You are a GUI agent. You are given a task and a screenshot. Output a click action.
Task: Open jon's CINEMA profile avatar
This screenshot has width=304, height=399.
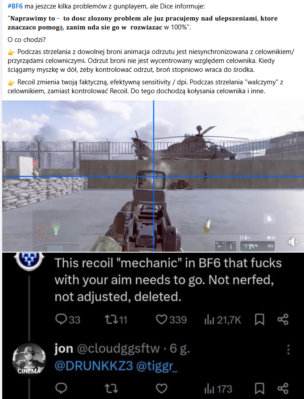pos(29,359)
